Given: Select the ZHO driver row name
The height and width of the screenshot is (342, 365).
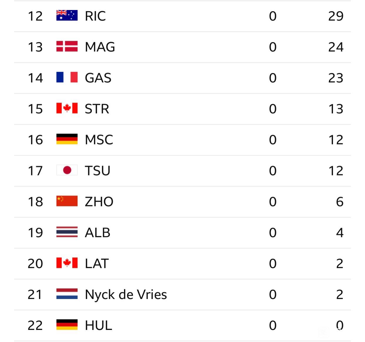Looking at the screenshot, I should click(x=99, y=202).
